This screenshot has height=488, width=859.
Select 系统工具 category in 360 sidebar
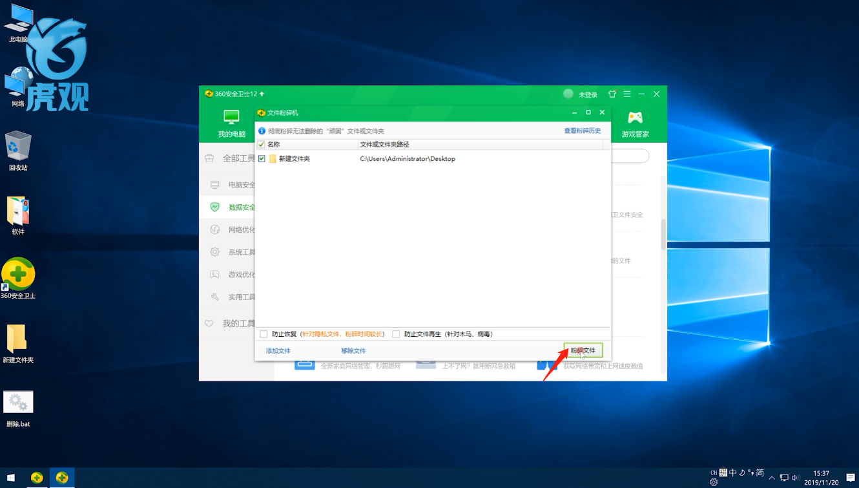click(x=227, y=252)
